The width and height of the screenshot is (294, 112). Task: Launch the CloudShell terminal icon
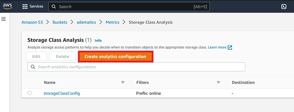point(284,7)
